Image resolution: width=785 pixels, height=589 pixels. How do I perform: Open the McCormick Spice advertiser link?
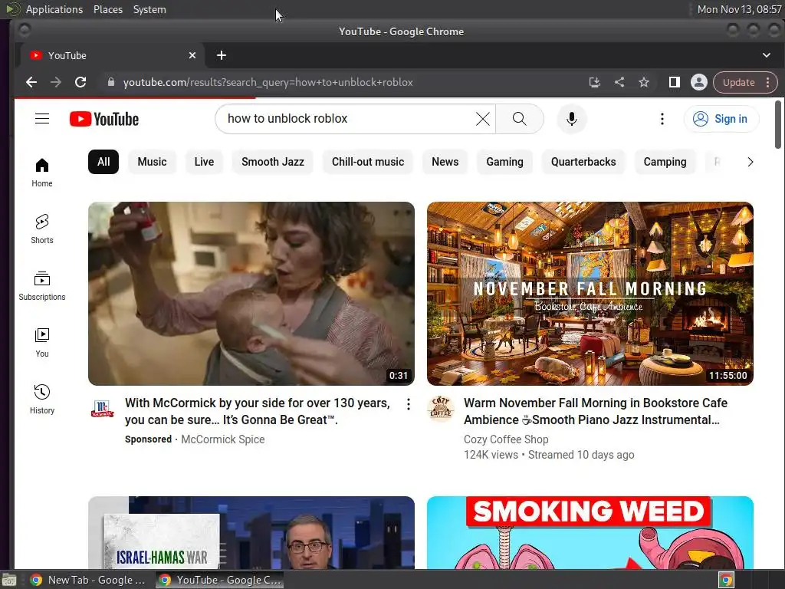(x=223, y=439)
